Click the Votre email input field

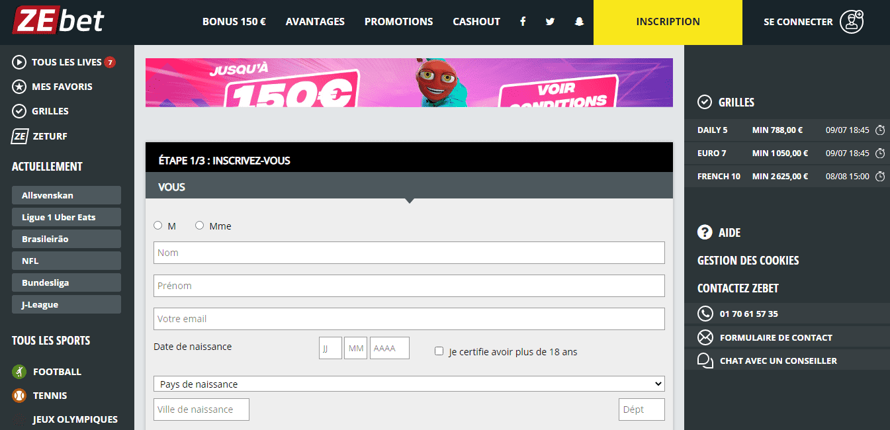(x=409, y=319)
